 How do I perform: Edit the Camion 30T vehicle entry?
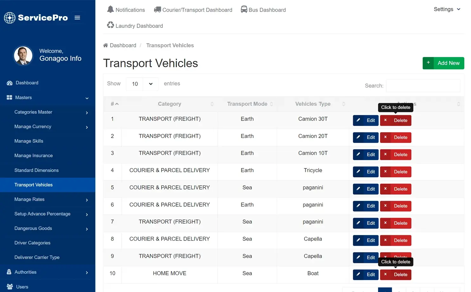[366, 120]
